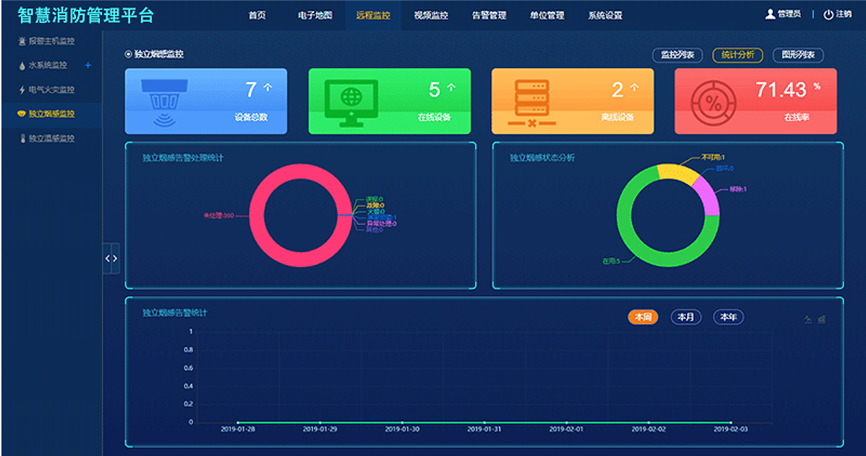This screenshot has width=866, height=456.
Task: Click the 监控列表 button
Action: point(677,55)
